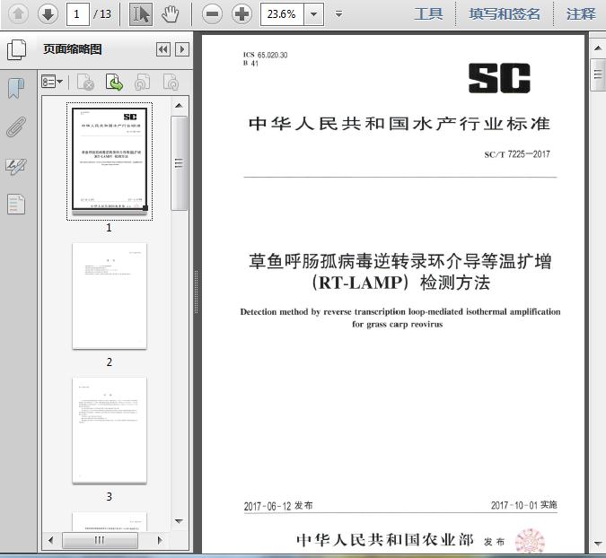606x558 pixels.
Task: Click the SC logo on the page
Action: (x=499, y=78)
